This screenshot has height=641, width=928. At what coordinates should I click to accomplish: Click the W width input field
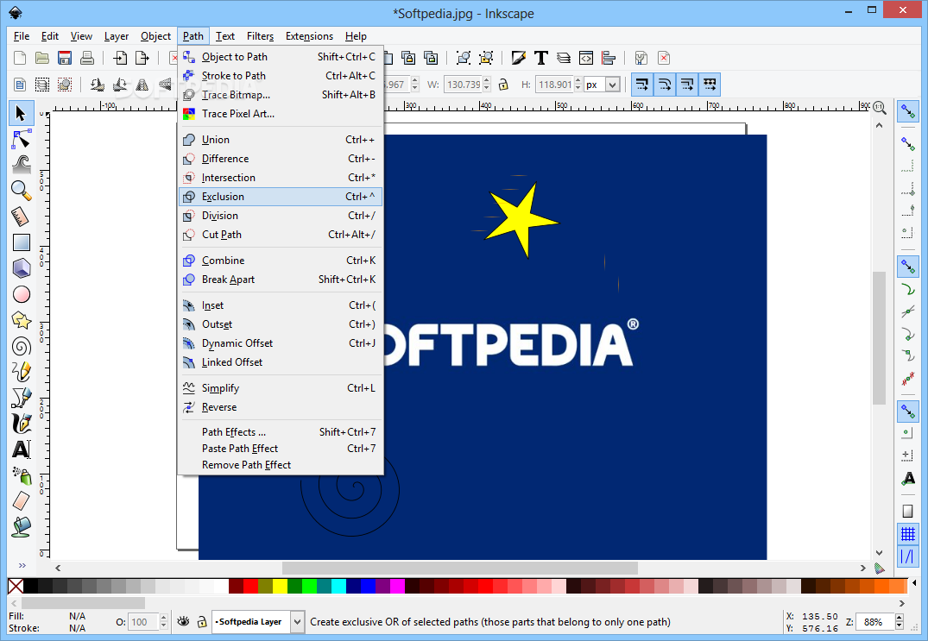pyautogui.click(x=462, y=85)
